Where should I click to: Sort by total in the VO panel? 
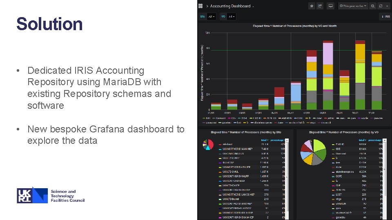point(363,140)
